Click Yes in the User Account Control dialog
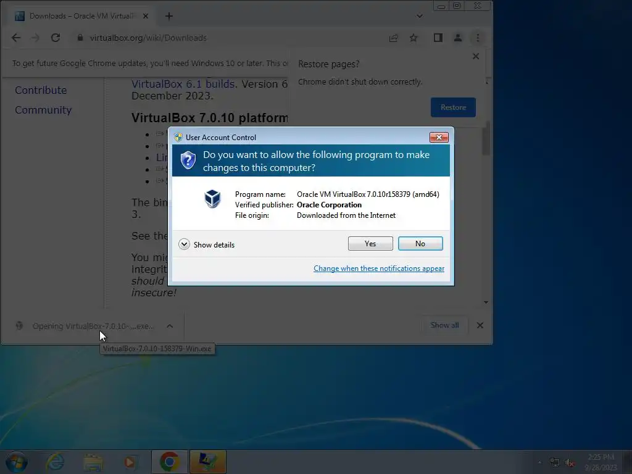The image size is (632, 474). pos(370,243)
